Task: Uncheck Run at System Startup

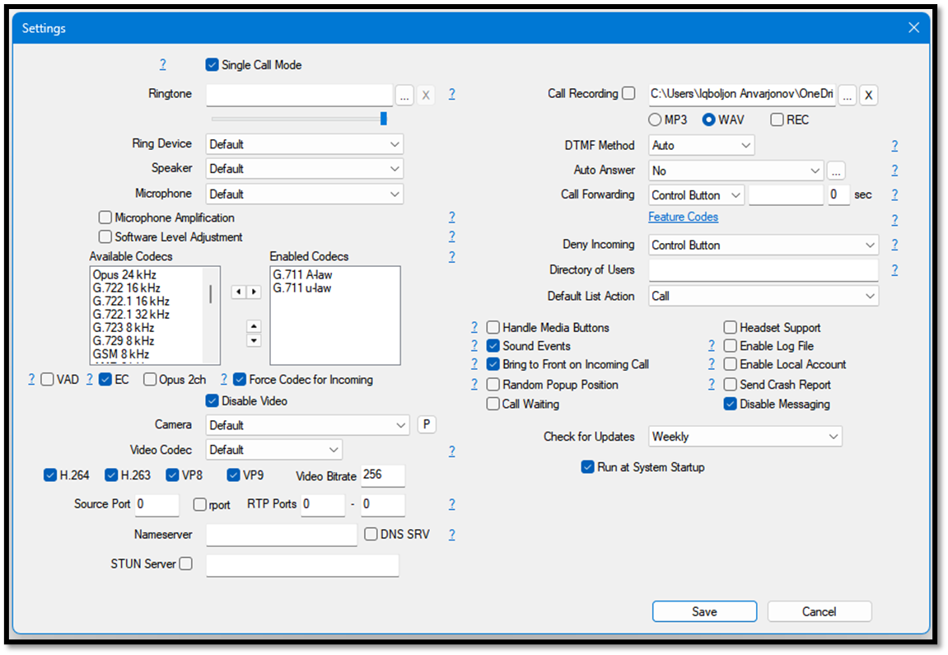Action: (587, 467)
